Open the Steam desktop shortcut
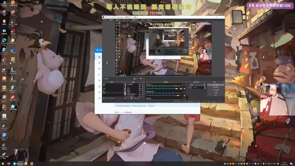This screenshot has width=295, height=166. 4,155
